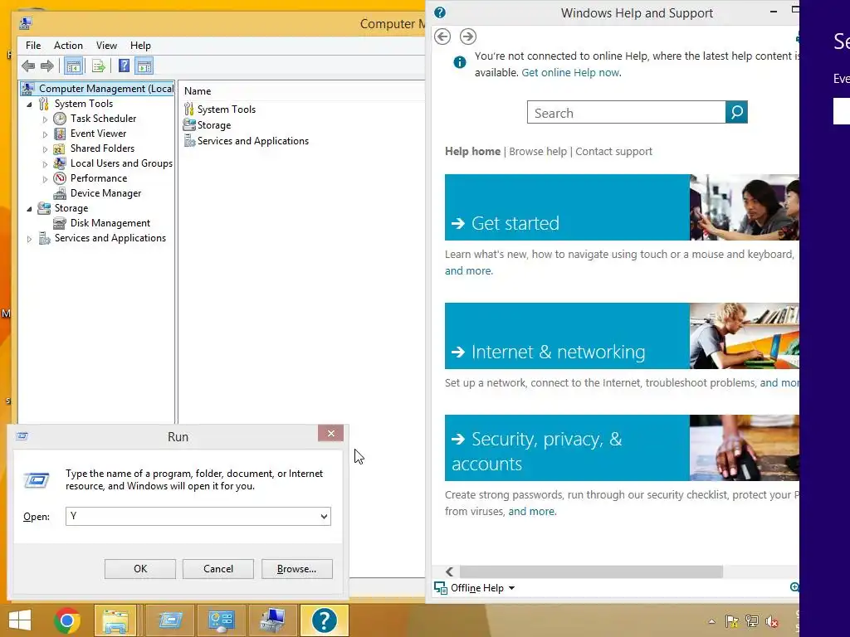The height and width of the screenshot is (637, 850).
Task: Open Device Manager in the tree
Action: [105, 192]
